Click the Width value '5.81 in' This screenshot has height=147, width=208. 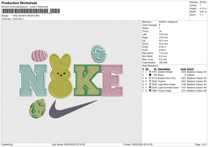[203, 12]
